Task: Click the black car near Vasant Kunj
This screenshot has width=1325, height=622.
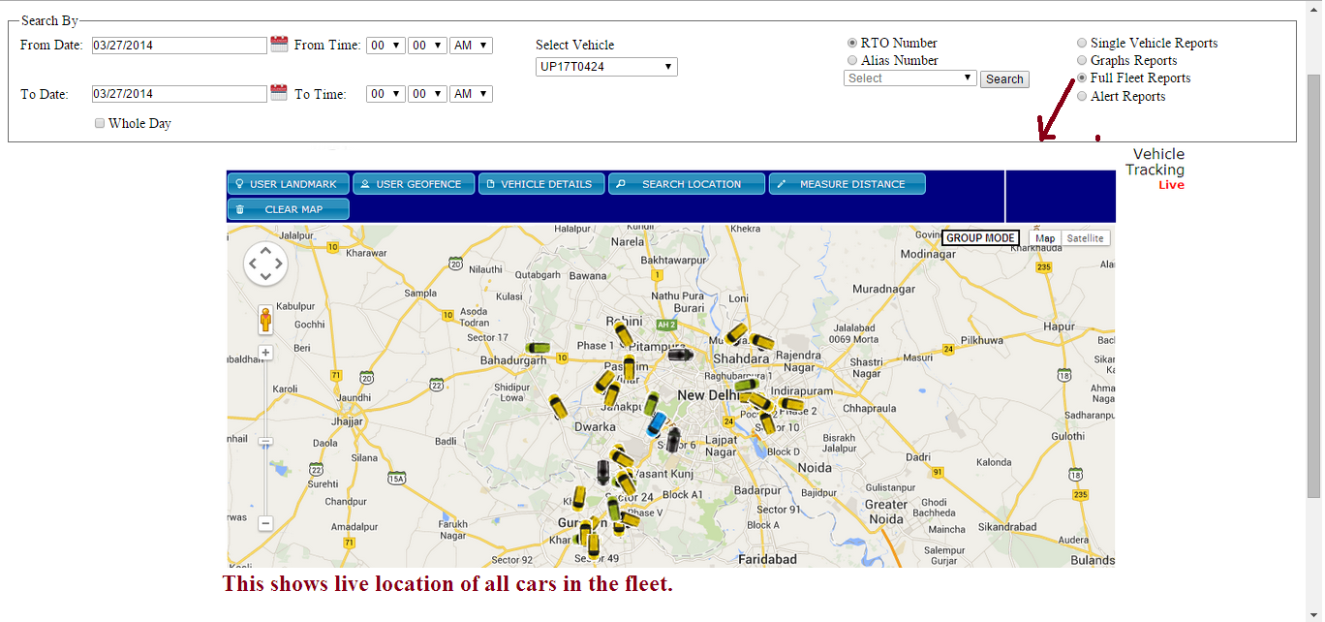Action: pos(603,472)
